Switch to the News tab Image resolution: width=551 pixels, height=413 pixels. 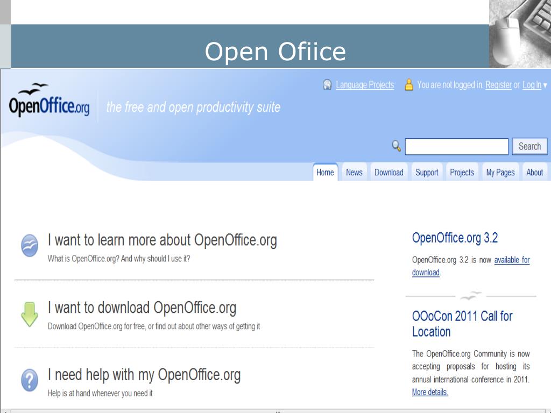[x=354, y=173]
